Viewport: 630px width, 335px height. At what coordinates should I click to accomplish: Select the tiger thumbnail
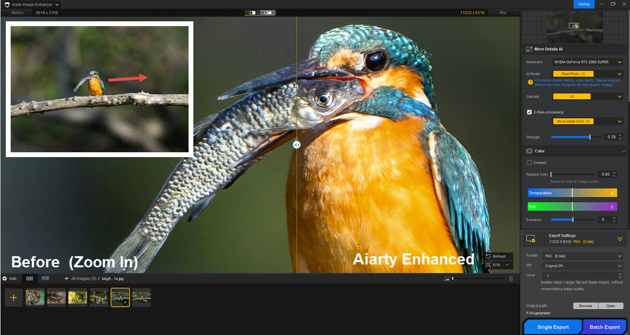coord(35,297)
